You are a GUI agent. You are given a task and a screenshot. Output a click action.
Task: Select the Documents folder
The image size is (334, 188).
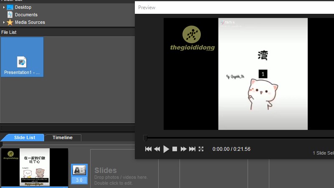[x=26, y=15]
